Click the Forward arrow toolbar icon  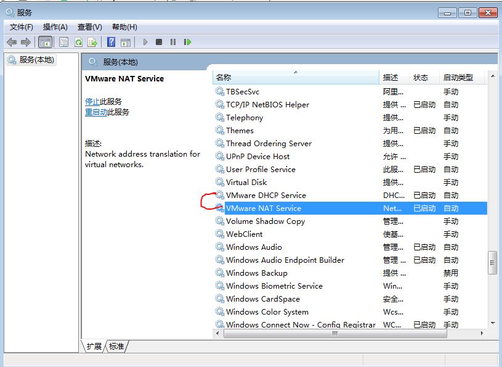click(25, 42)
